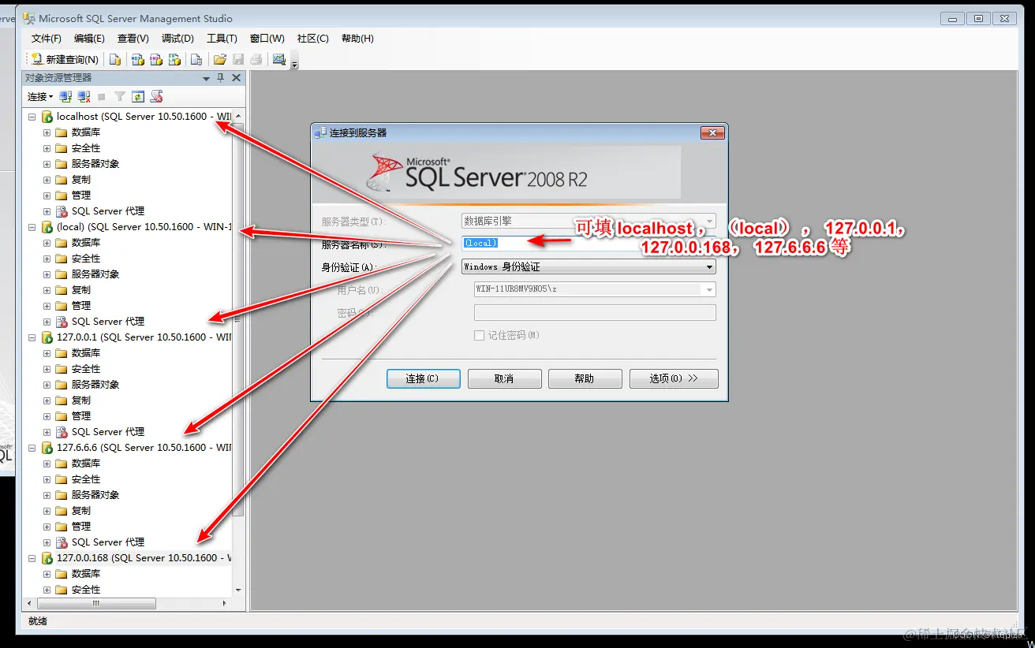This screenshot has height=648, width=1035.
Task: Click the 新建查询 new query icon
Action: coord(36,59)
